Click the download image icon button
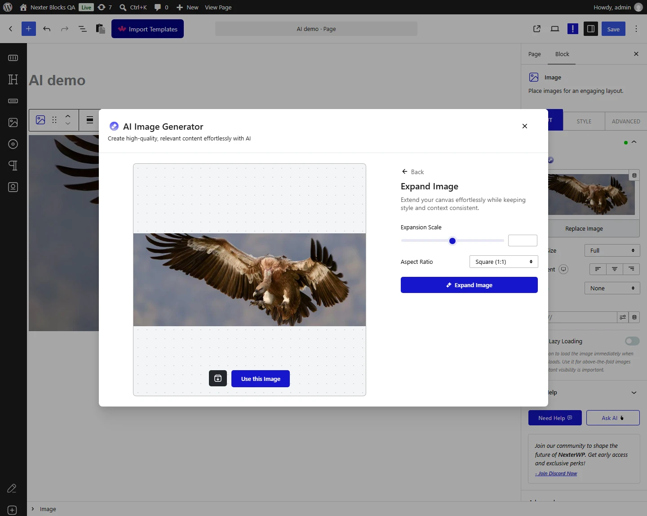The width and height of the screenshot is (647, 516). point(218,378)
